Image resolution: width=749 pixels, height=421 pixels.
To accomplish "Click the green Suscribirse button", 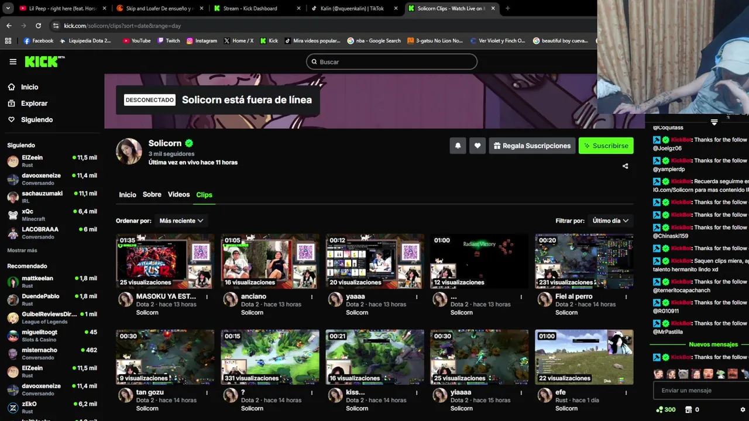I will pyautogui.click(x=606, y=146).
